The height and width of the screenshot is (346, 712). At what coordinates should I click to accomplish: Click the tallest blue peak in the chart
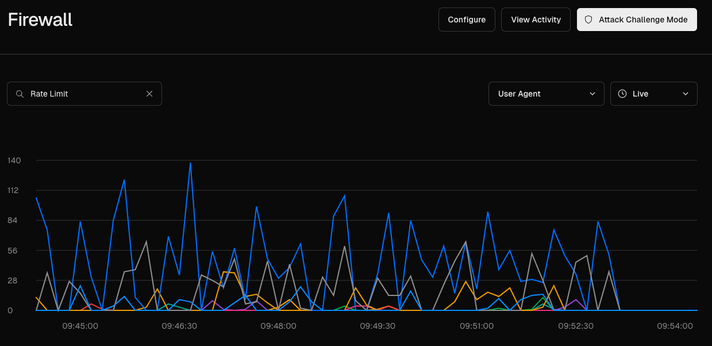click(x=190, y=163)
